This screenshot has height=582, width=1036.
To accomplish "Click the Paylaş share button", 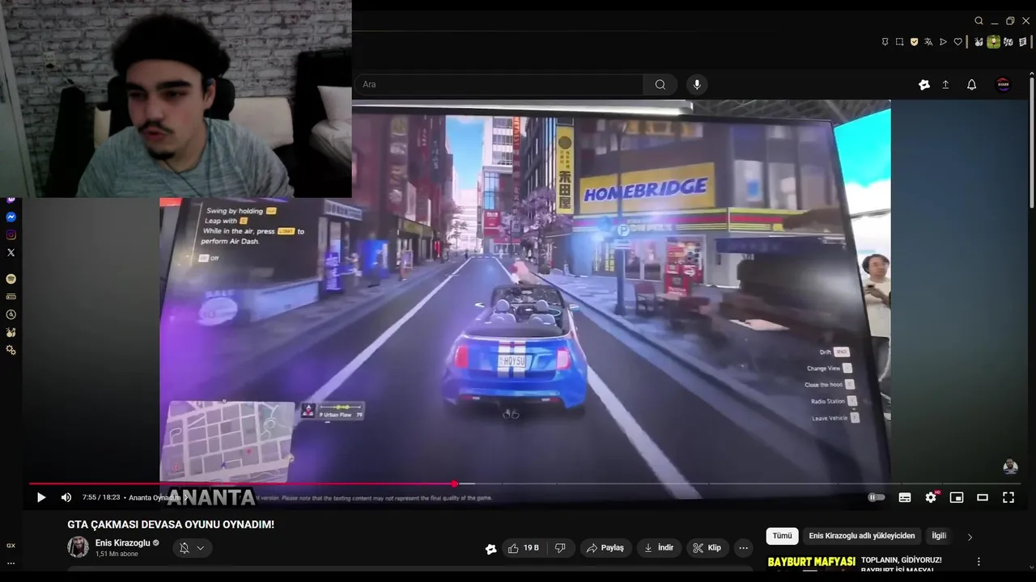I will [605, 548].
